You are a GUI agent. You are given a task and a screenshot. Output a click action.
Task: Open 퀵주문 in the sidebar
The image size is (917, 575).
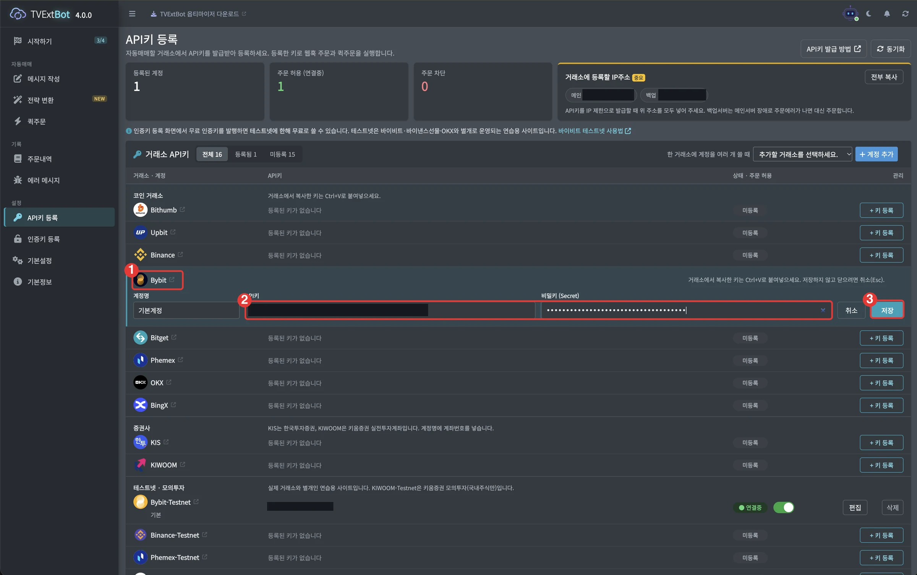tap(59, 122)
